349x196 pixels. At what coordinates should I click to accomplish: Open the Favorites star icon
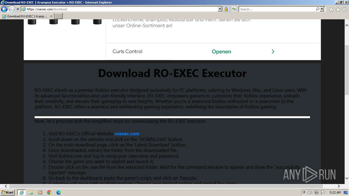[338, 9]
